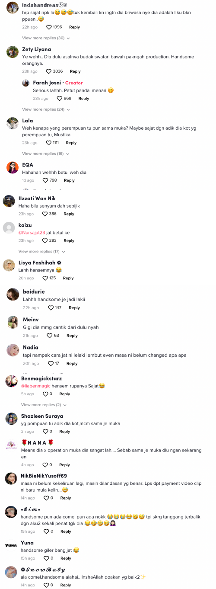Like Nadia's comment with 17 likes
Image resolution: width=216 pixels, height=589 pixels.
click(x=51, y=363)
